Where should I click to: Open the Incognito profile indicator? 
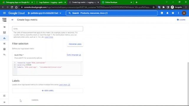(177, 7)
